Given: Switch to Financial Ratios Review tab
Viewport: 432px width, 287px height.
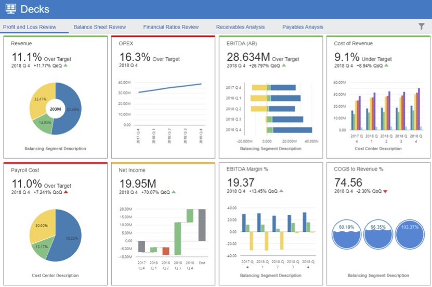Looking at the screenshot, I should (x=171, y=27).
